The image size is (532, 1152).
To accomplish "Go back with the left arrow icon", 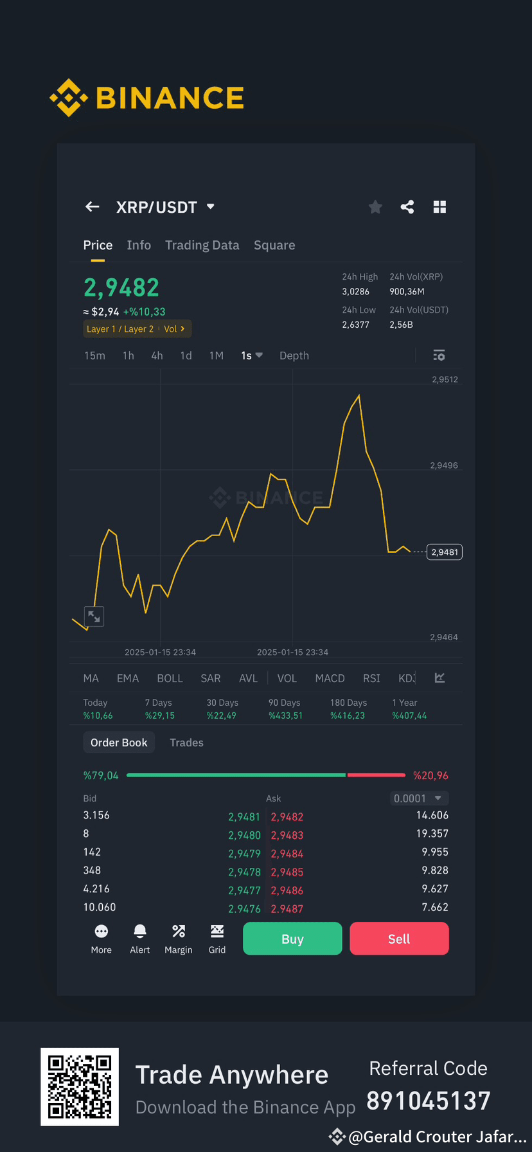I will (x=93, y=207).
